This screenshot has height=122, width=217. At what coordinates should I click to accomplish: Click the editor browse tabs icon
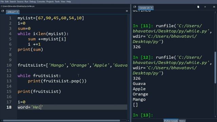click(3, 11)
